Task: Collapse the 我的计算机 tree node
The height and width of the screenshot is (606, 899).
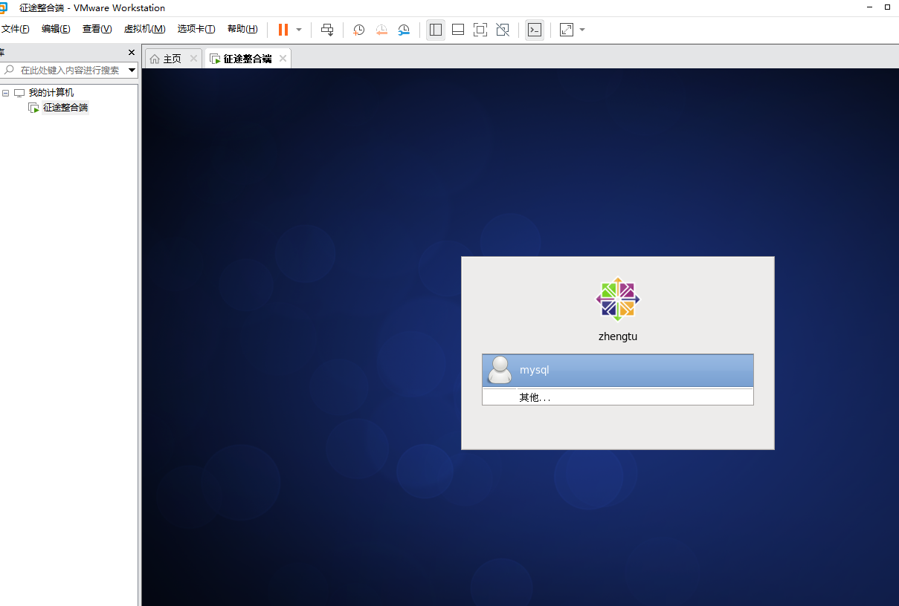Action: pyautogui.click(x=6, y=93)
